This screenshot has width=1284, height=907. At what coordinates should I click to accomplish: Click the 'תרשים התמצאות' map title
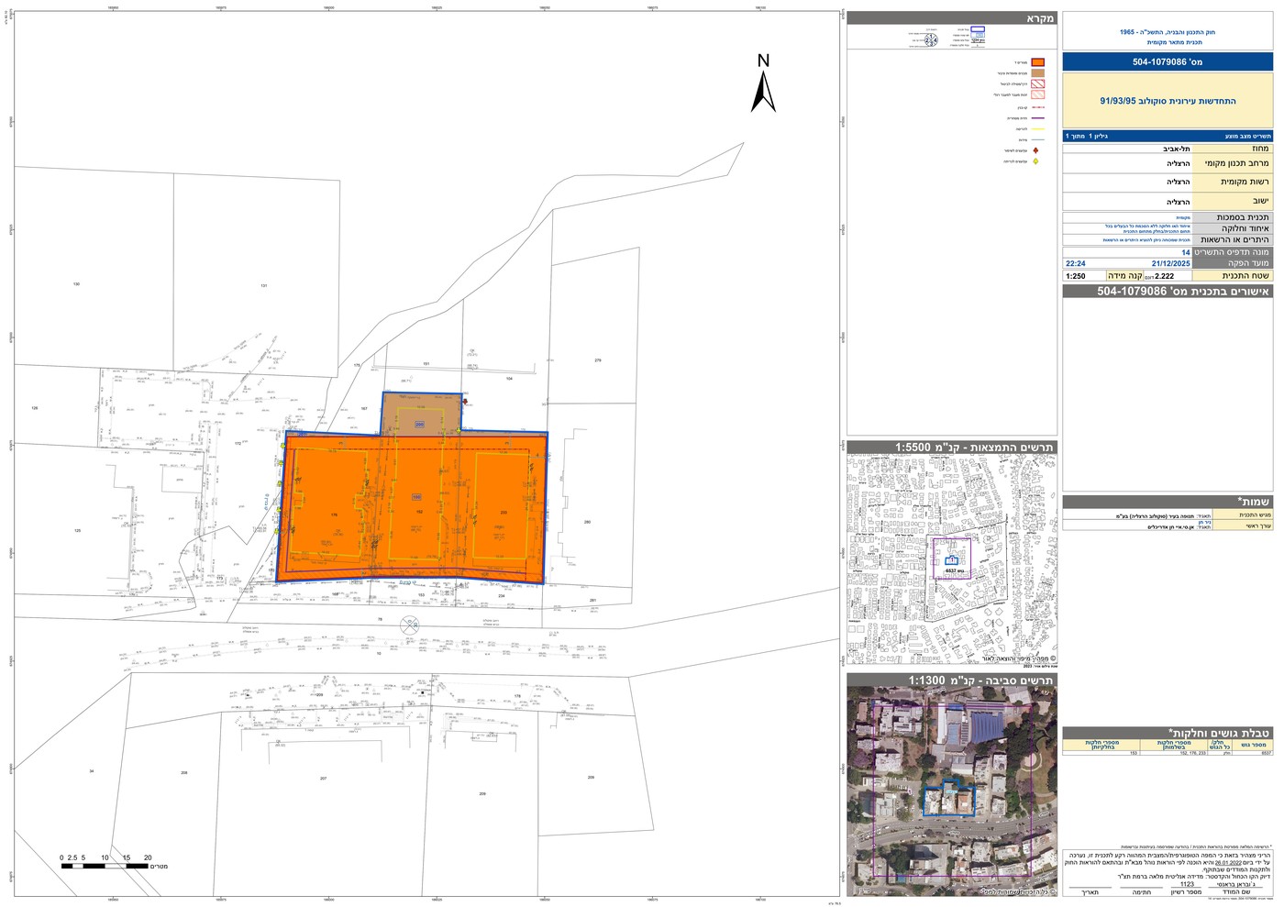pyautogui.click(x=951, y=447)
